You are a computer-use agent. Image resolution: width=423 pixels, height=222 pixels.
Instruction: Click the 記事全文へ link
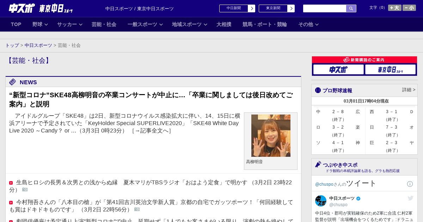152,131
